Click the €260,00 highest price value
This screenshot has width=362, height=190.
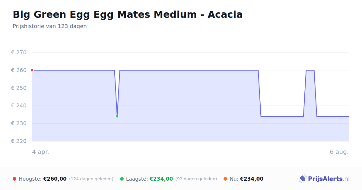click(55, 179)
